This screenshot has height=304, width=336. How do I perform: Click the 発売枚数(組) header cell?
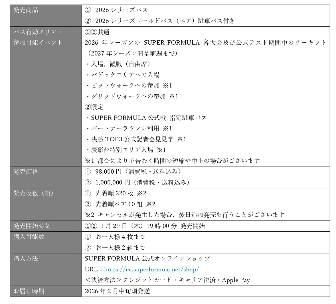(46, 204)
